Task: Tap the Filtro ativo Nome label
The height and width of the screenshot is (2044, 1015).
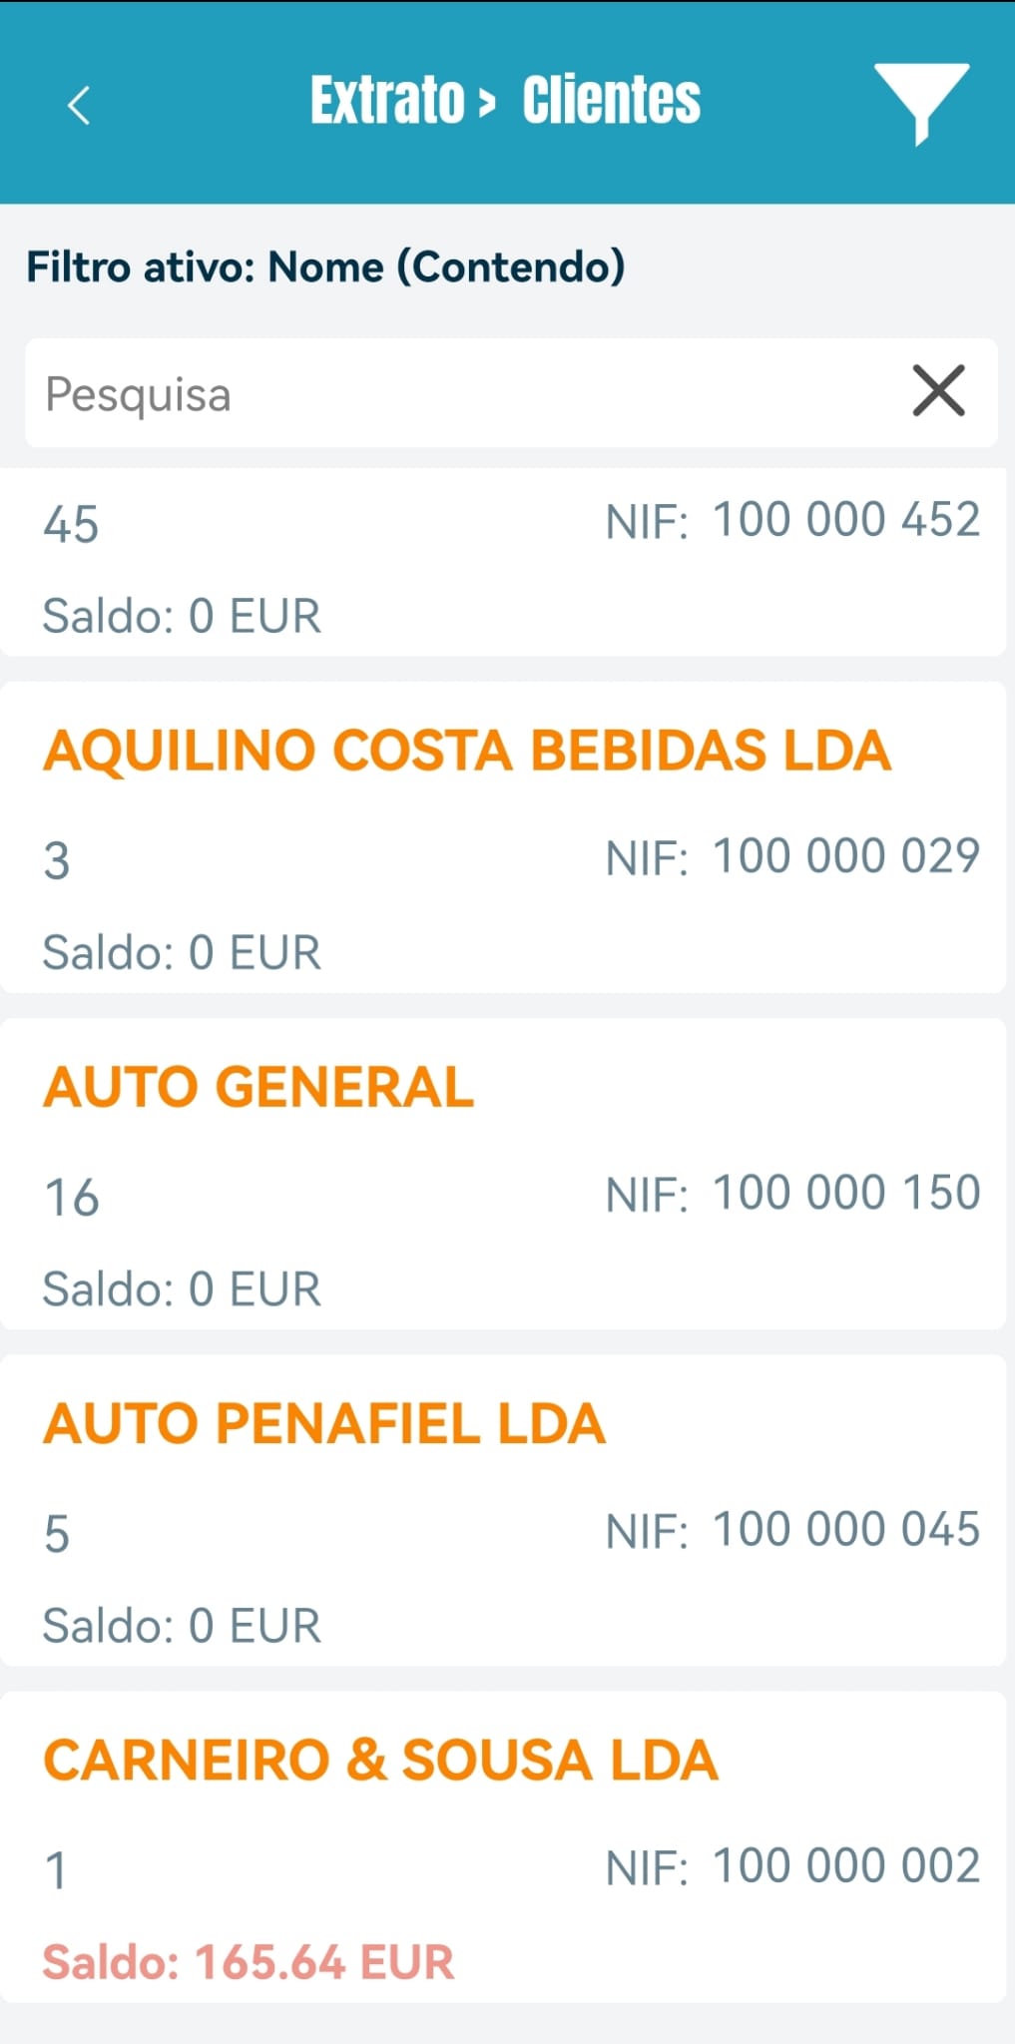Action: coord(325,267)
